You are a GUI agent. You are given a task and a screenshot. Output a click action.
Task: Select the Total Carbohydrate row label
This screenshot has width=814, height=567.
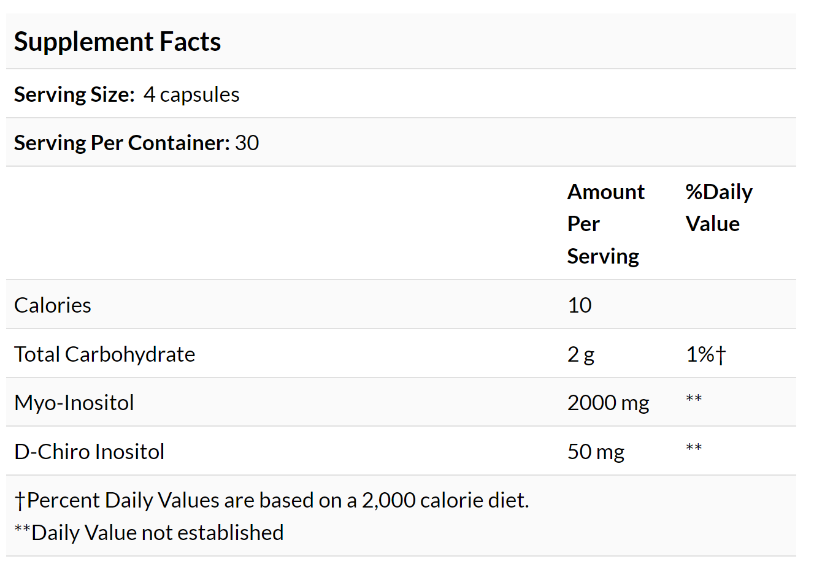point(105,354)
